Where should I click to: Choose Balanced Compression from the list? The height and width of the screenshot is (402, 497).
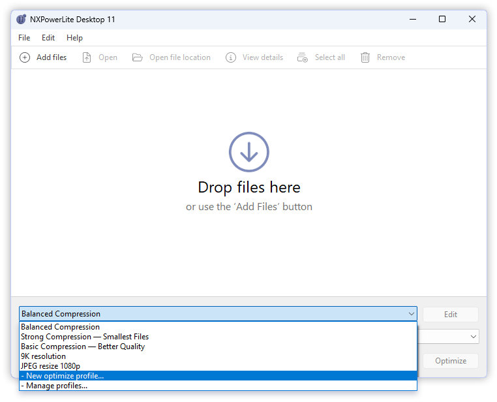pyautogui.click(x=218, y=327)
